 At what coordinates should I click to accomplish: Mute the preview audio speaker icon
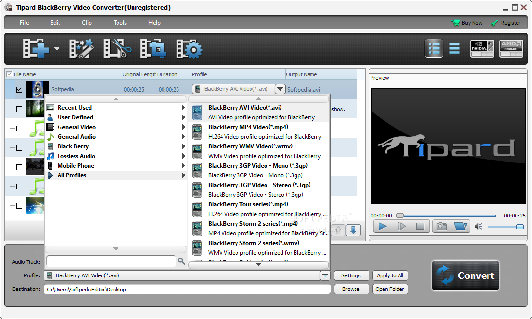click(x=479, y=226)
